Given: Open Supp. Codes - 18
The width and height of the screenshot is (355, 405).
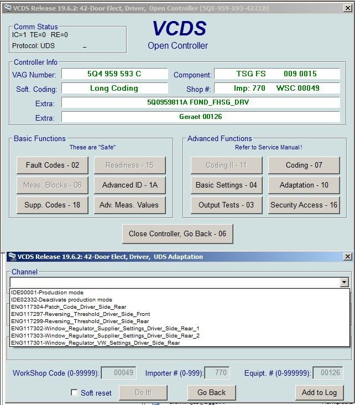Looking at the screenshot, I should [x=53, y=205].
